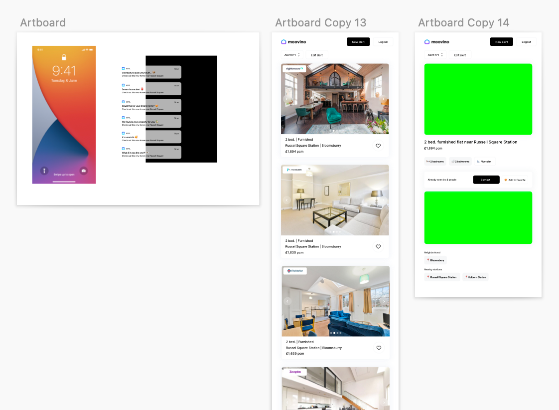Toggle Add to favorite on the flat detail card
The width and height of the screenshot is (559, 410).
click(x=514, y=180)
